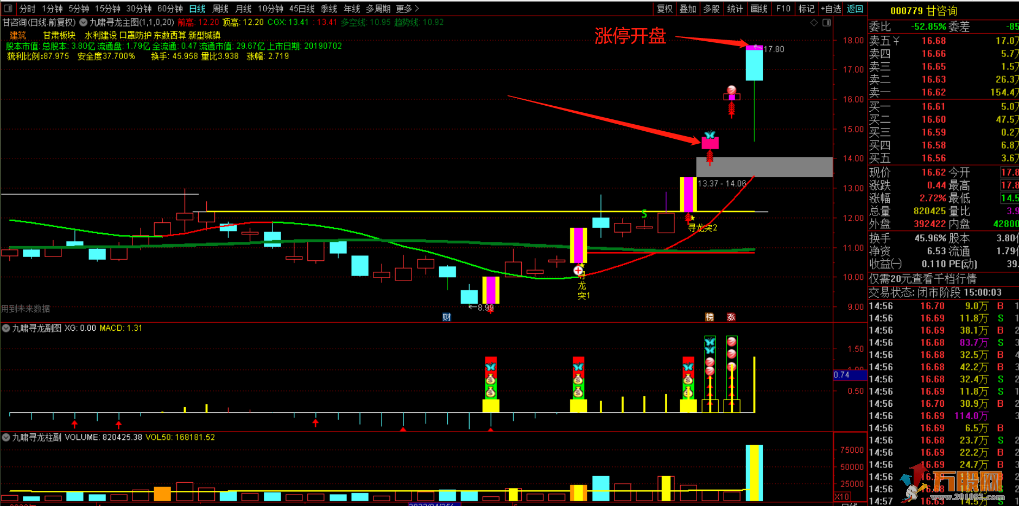Viewport: 1019px width, 506px height.
Task: Add stock via +自选 button
Action: 831,9
